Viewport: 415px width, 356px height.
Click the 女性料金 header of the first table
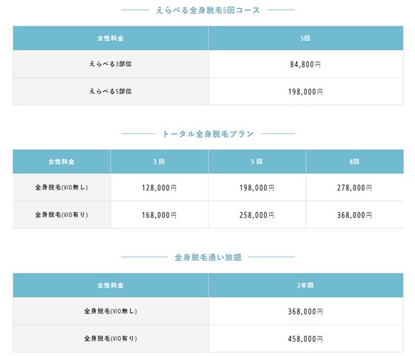[x=110, y=38]
